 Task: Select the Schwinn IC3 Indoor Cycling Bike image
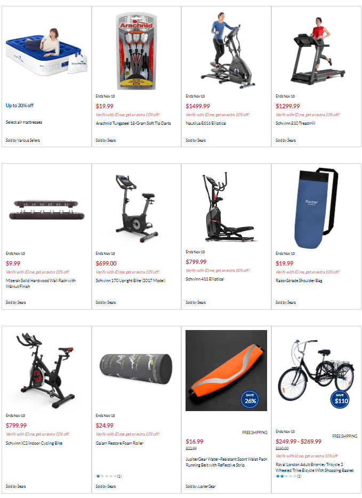pyautogui.click(x=46, y=371)
